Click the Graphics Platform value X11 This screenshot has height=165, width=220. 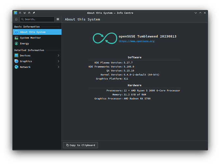[x=126, y=79]
